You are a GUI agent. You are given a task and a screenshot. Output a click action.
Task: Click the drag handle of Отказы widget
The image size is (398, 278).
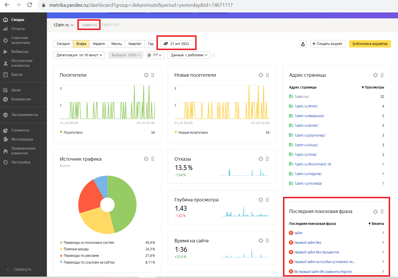click(x=267, y=159)
